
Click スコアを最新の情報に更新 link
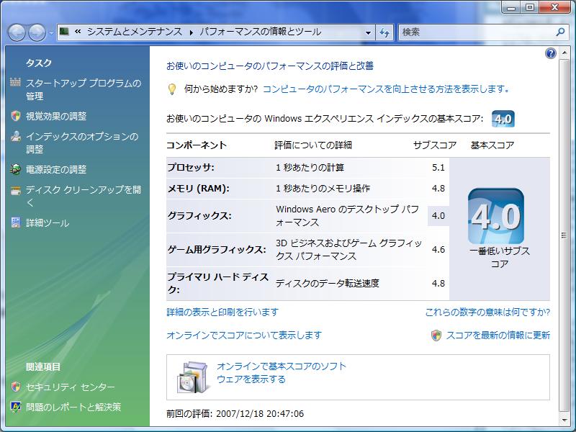[498, 335]
